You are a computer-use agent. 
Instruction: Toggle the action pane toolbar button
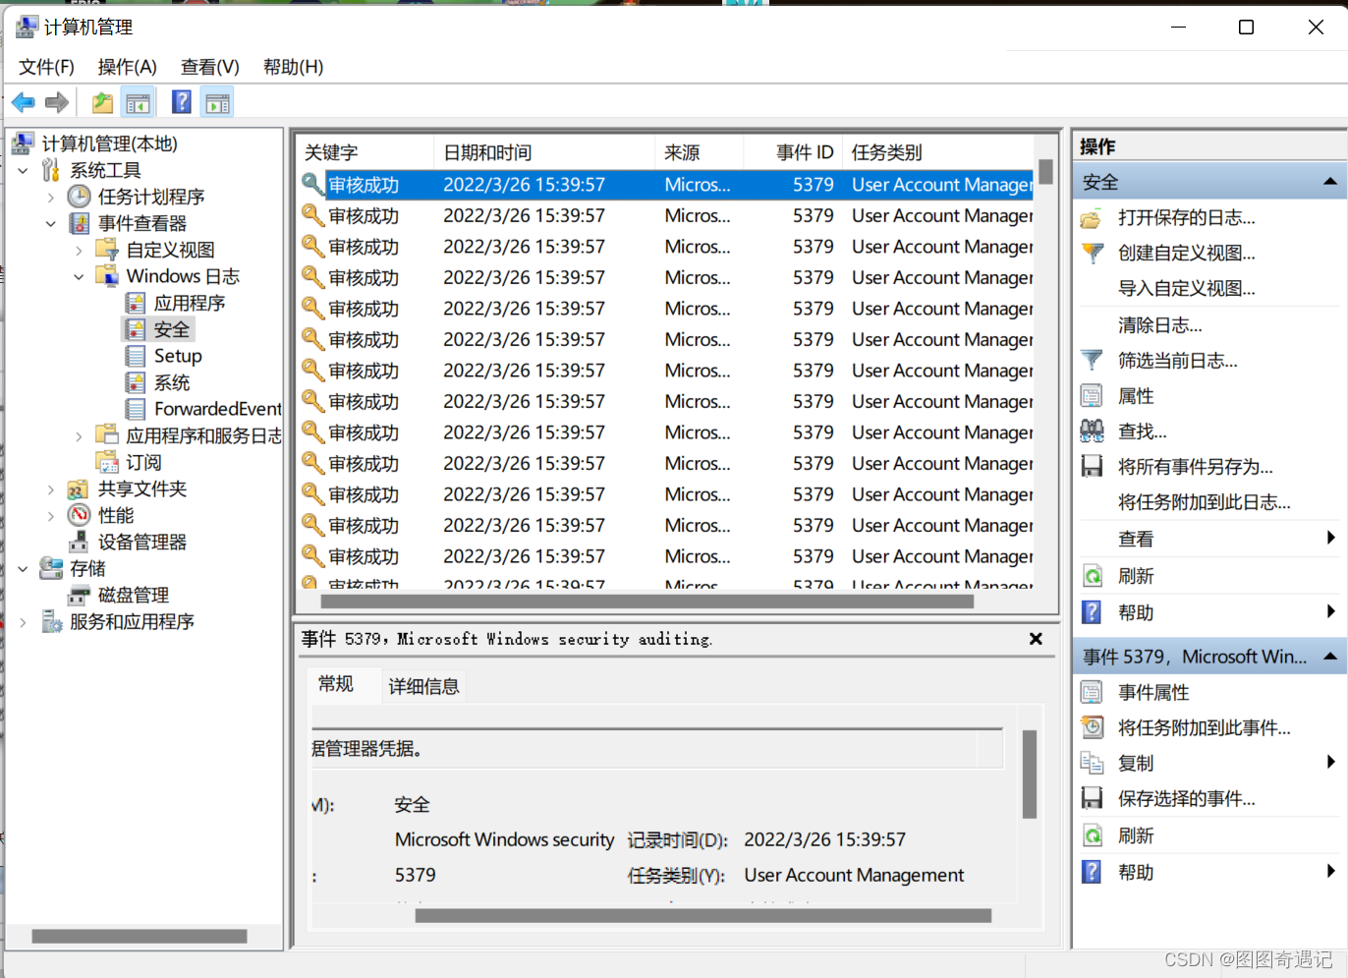[x=217, y=102]
